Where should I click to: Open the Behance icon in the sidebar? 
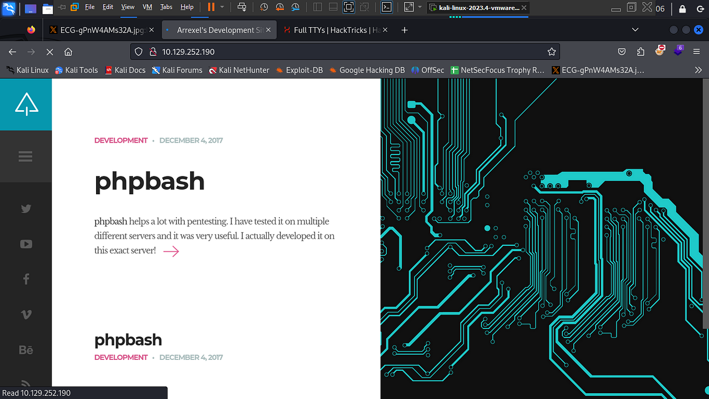click(x=26, y=349)
